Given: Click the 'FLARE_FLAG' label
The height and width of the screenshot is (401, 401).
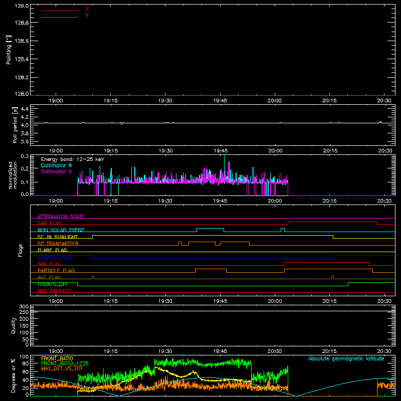Looking at the screenshot, I should [52, 250].
